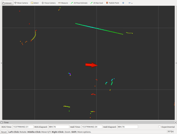Choose the Select tool
Image resolution: width=177 pixels, height=134 pixels.
35,3
